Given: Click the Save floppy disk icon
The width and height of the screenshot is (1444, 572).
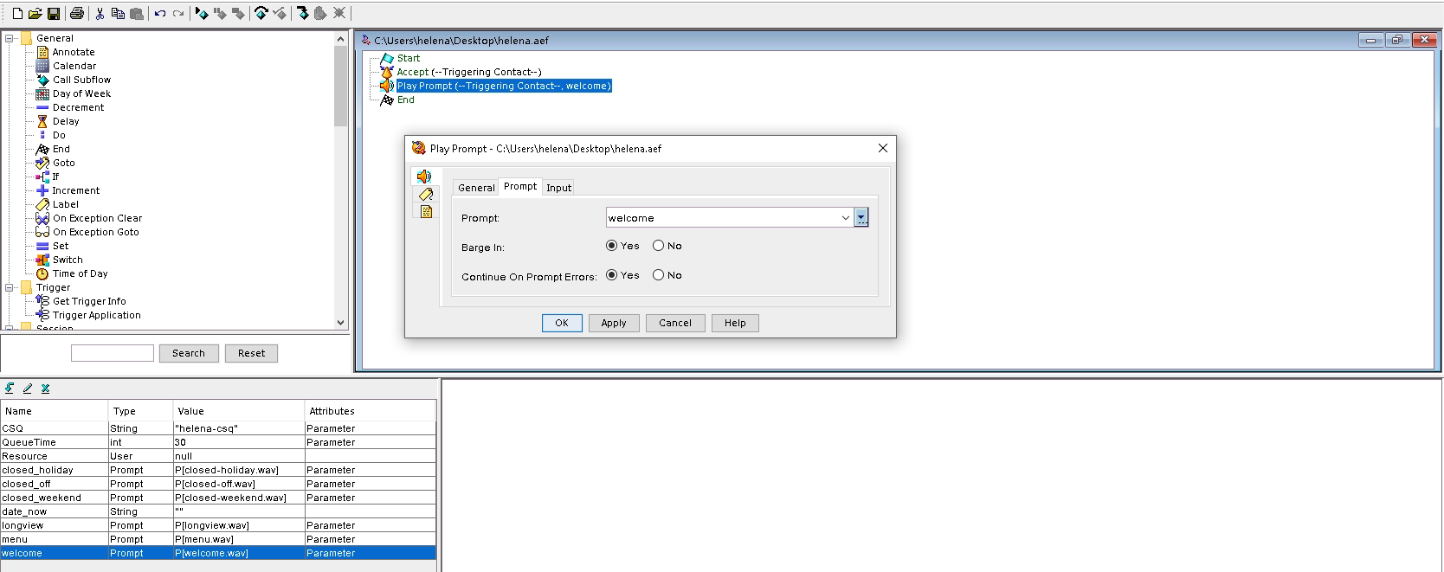Looking at the screenshot, I should [54, 14].
